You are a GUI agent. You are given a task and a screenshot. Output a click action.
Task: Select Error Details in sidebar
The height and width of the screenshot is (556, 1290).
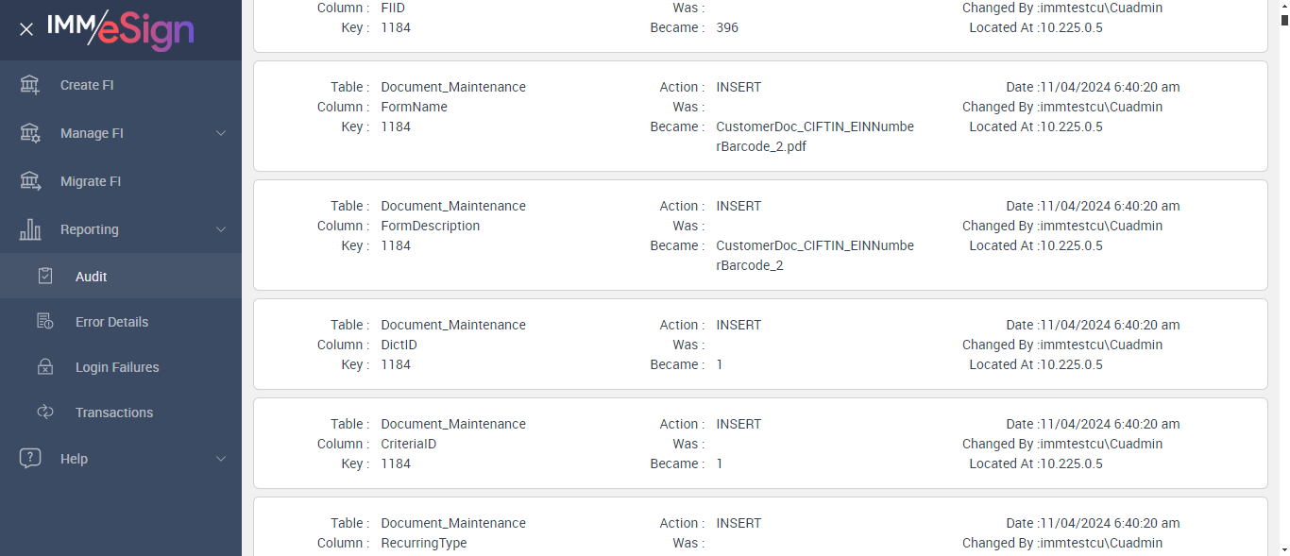point(111,322)
